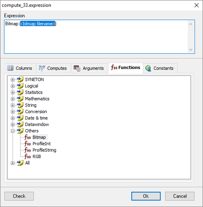The height and width of the screenshot is (207, 203).
Task: Select the SYNETON label
Action: (34, 79)
